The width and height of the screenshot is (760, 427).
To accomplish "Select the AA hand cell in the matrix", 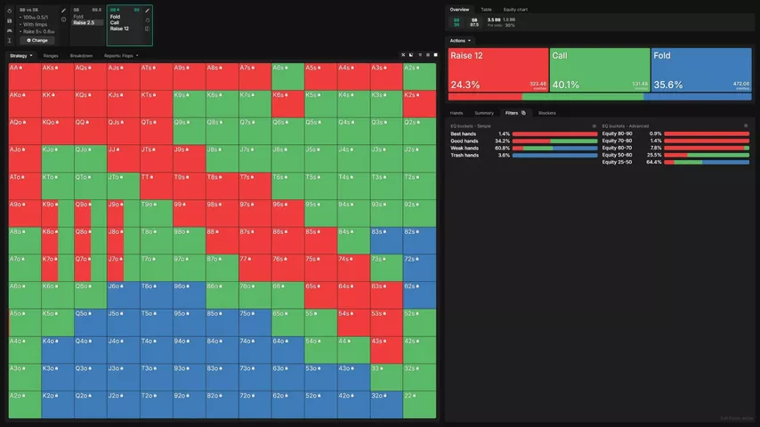I will click(24, 76).
